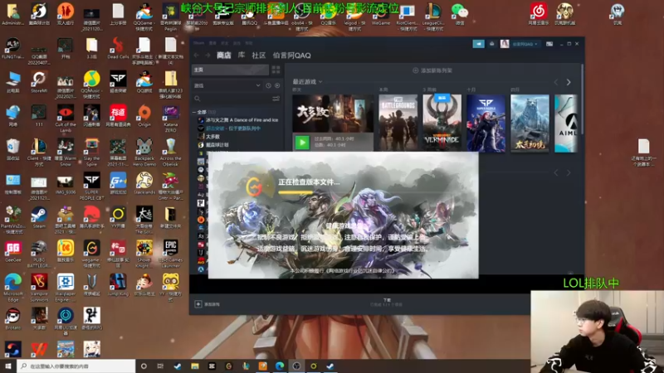Screen dimensions: 664x373
Task: Open the GeeGee desktop icon
Action: point(12,251)
